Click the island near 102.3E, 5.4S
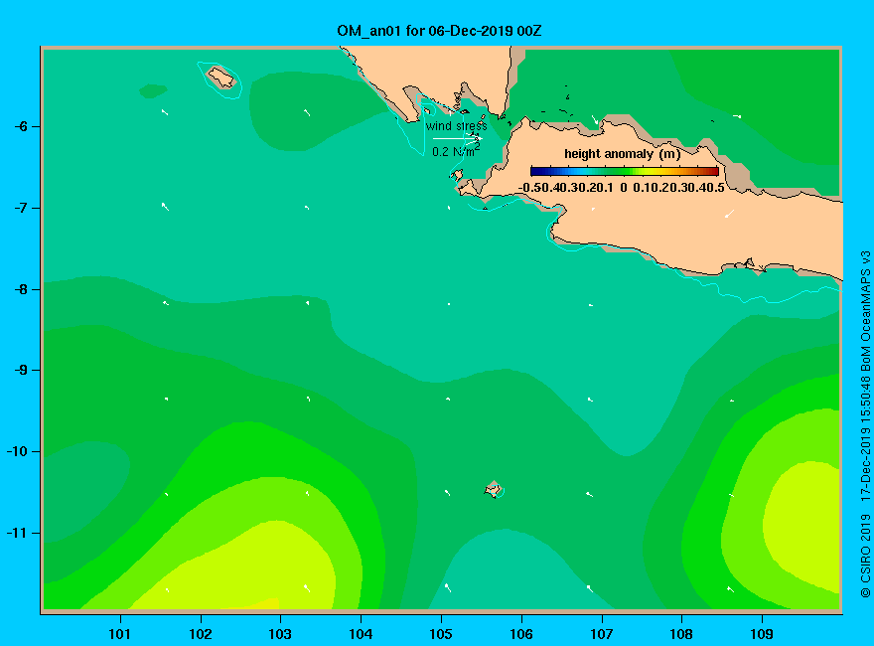The width and height of the screenshot is (874, 646). point(221,77)
